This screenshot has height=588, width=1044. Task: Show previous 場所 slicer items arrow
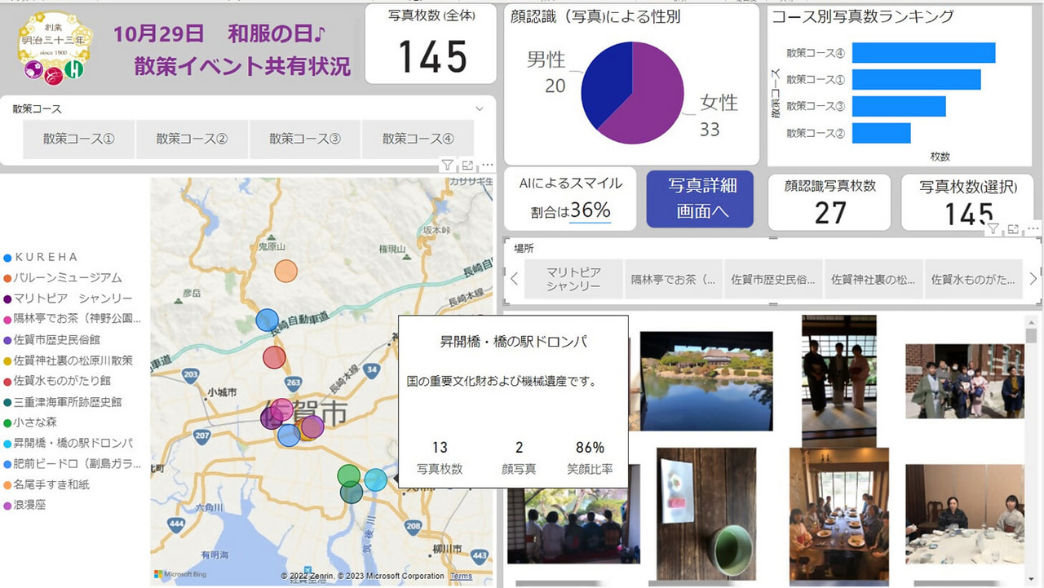tap(515, 279)
